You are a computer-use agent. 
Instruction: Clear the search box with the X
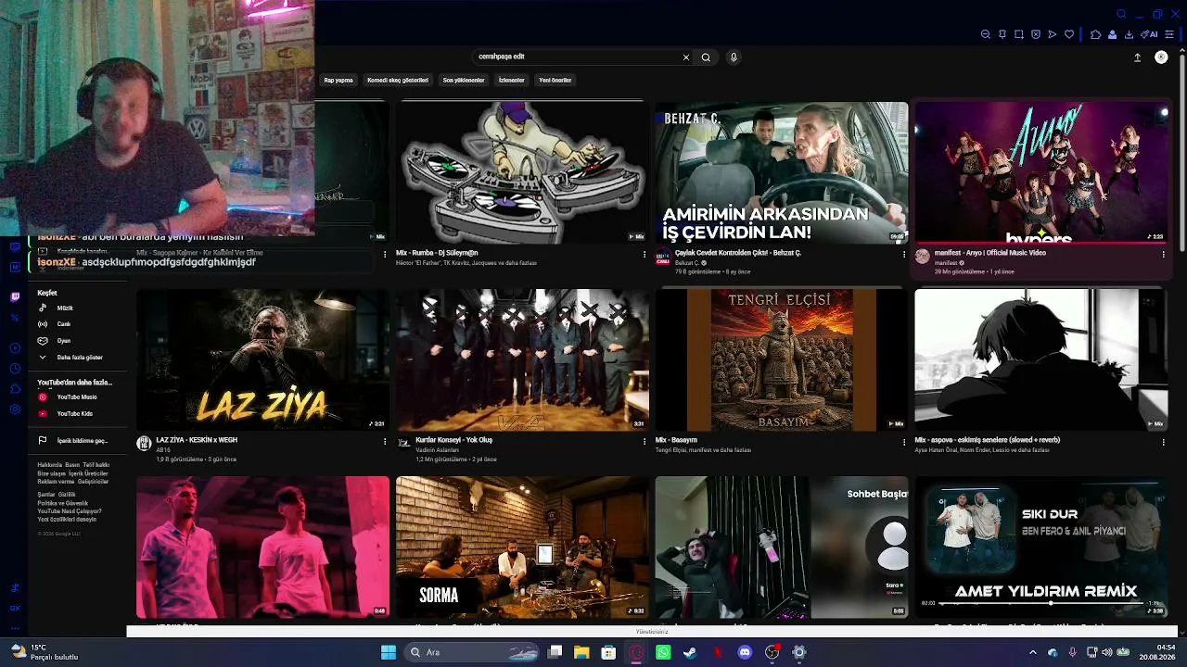click(686, 57)
